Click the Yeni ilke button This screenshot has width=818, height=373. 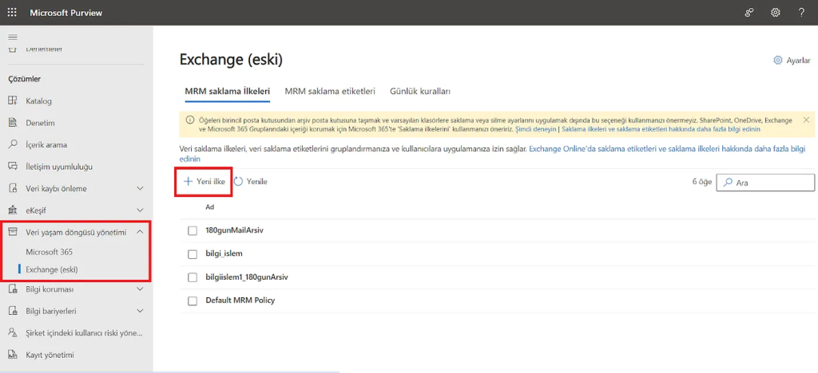[x=204, y=182]
